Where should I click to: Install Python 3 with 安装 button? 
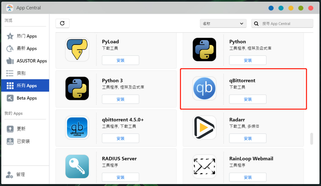[120, 99]
